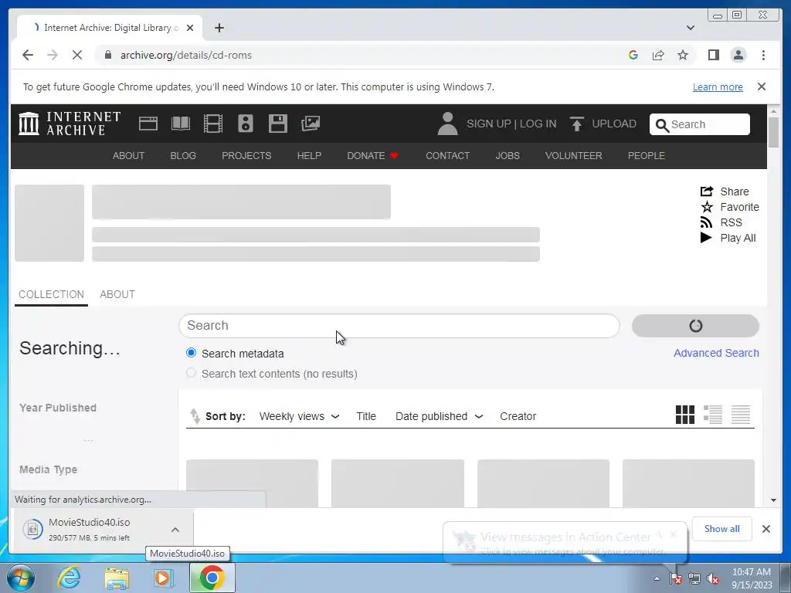Screen dimensions: 791x593
Task: Open the HELP menu item
Action: pyautogui.click(x=309, y=156)
